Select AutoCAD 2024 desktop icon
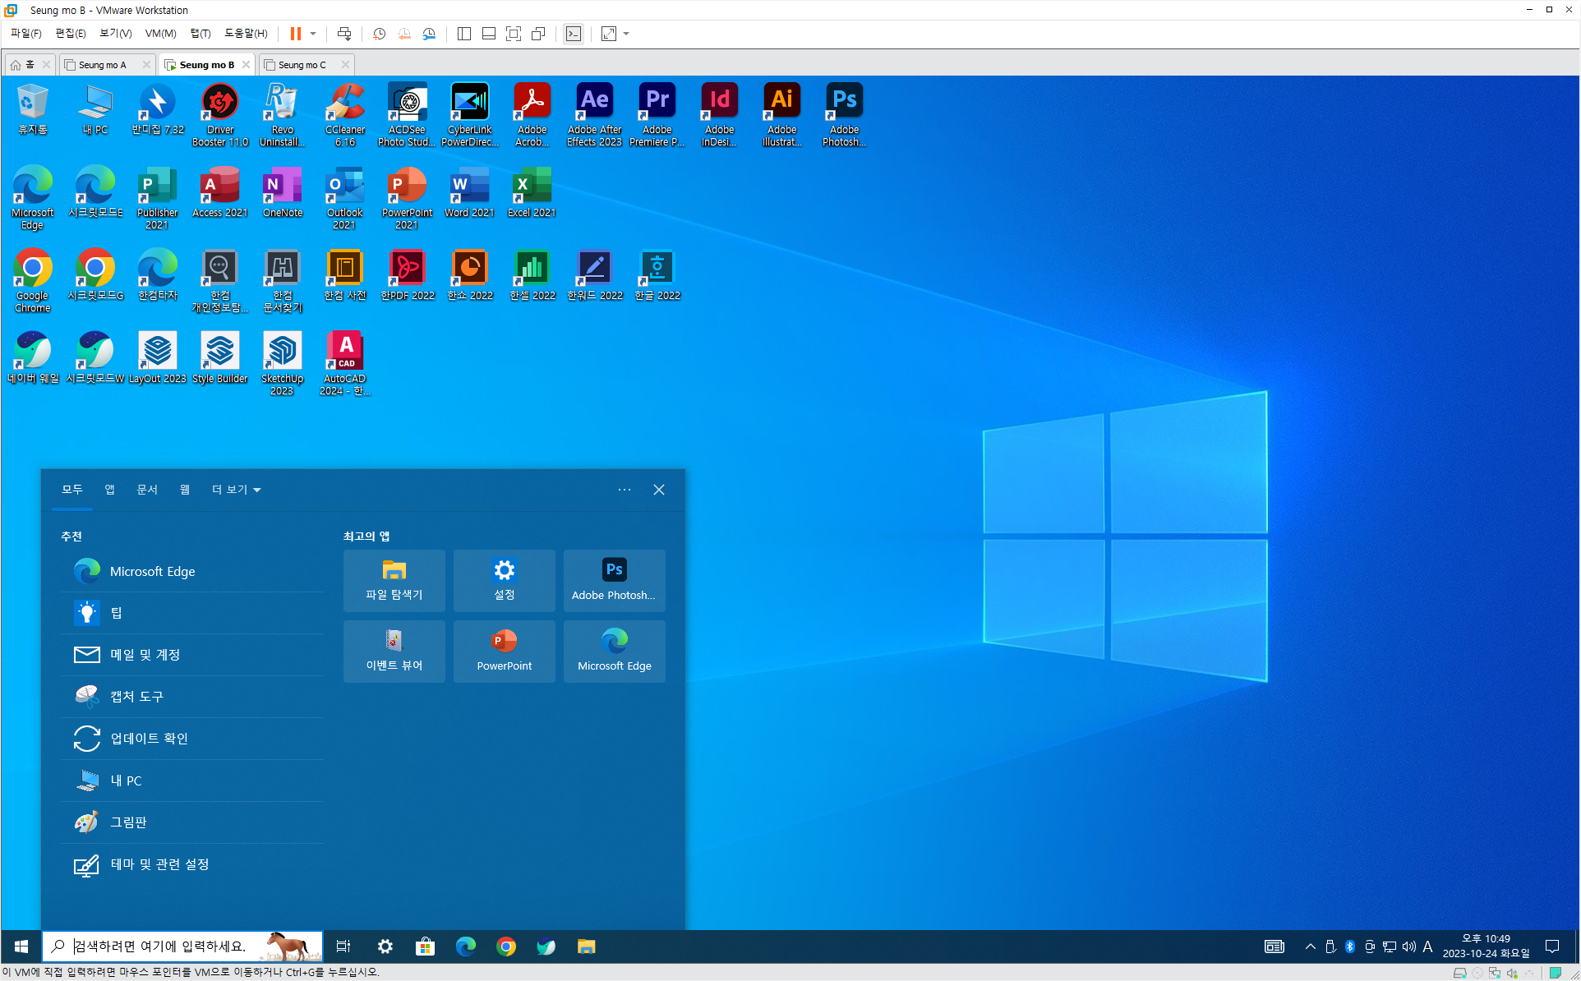The height and width of the screenshot is (981, 1581). point(344,363)
